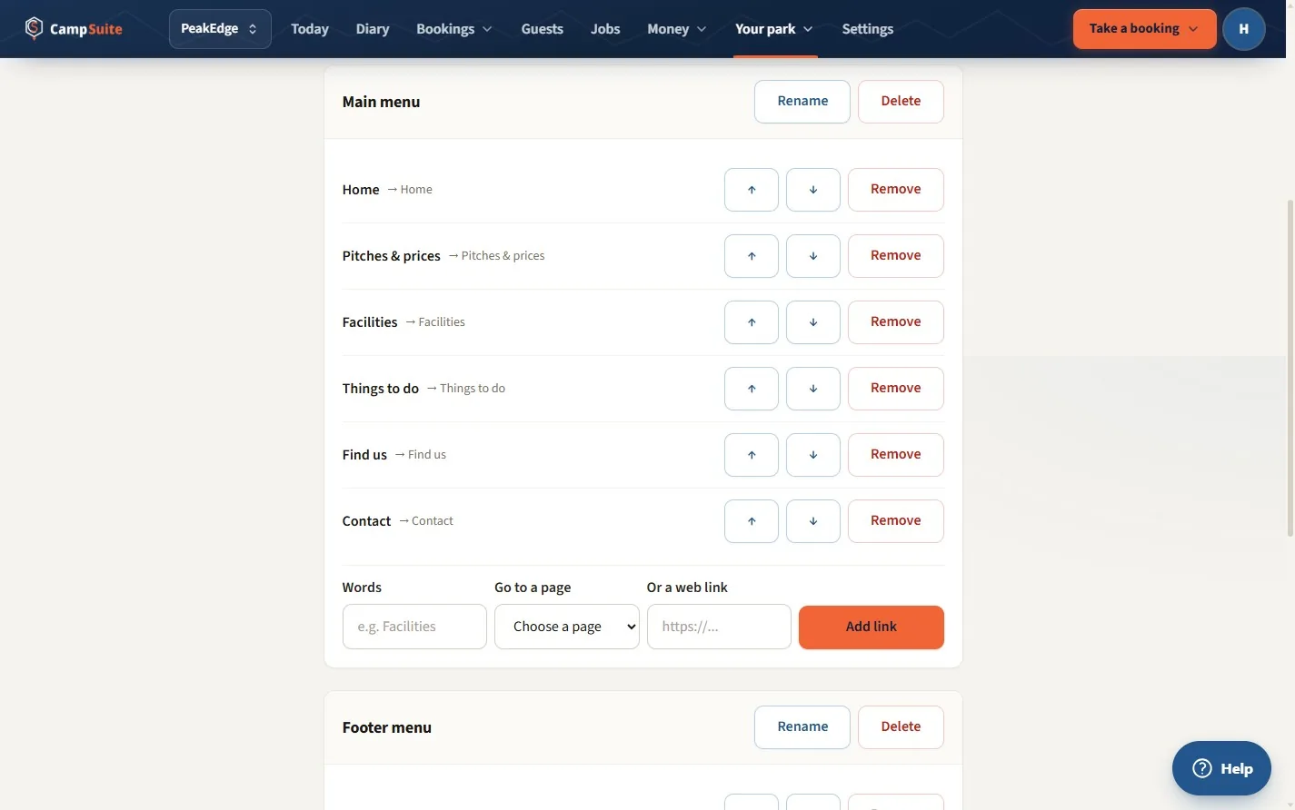The height and width of the screenshot is (810, 1295).
Task: Go to the Today page
Action: tap(310, 29)
